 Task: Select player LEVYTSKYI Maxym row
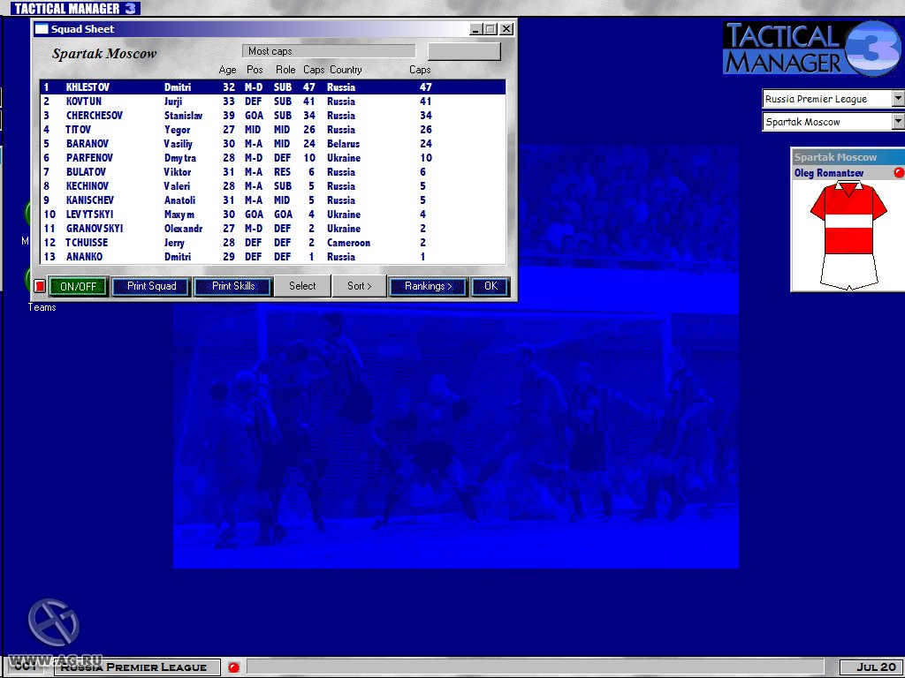pos(272,215)
